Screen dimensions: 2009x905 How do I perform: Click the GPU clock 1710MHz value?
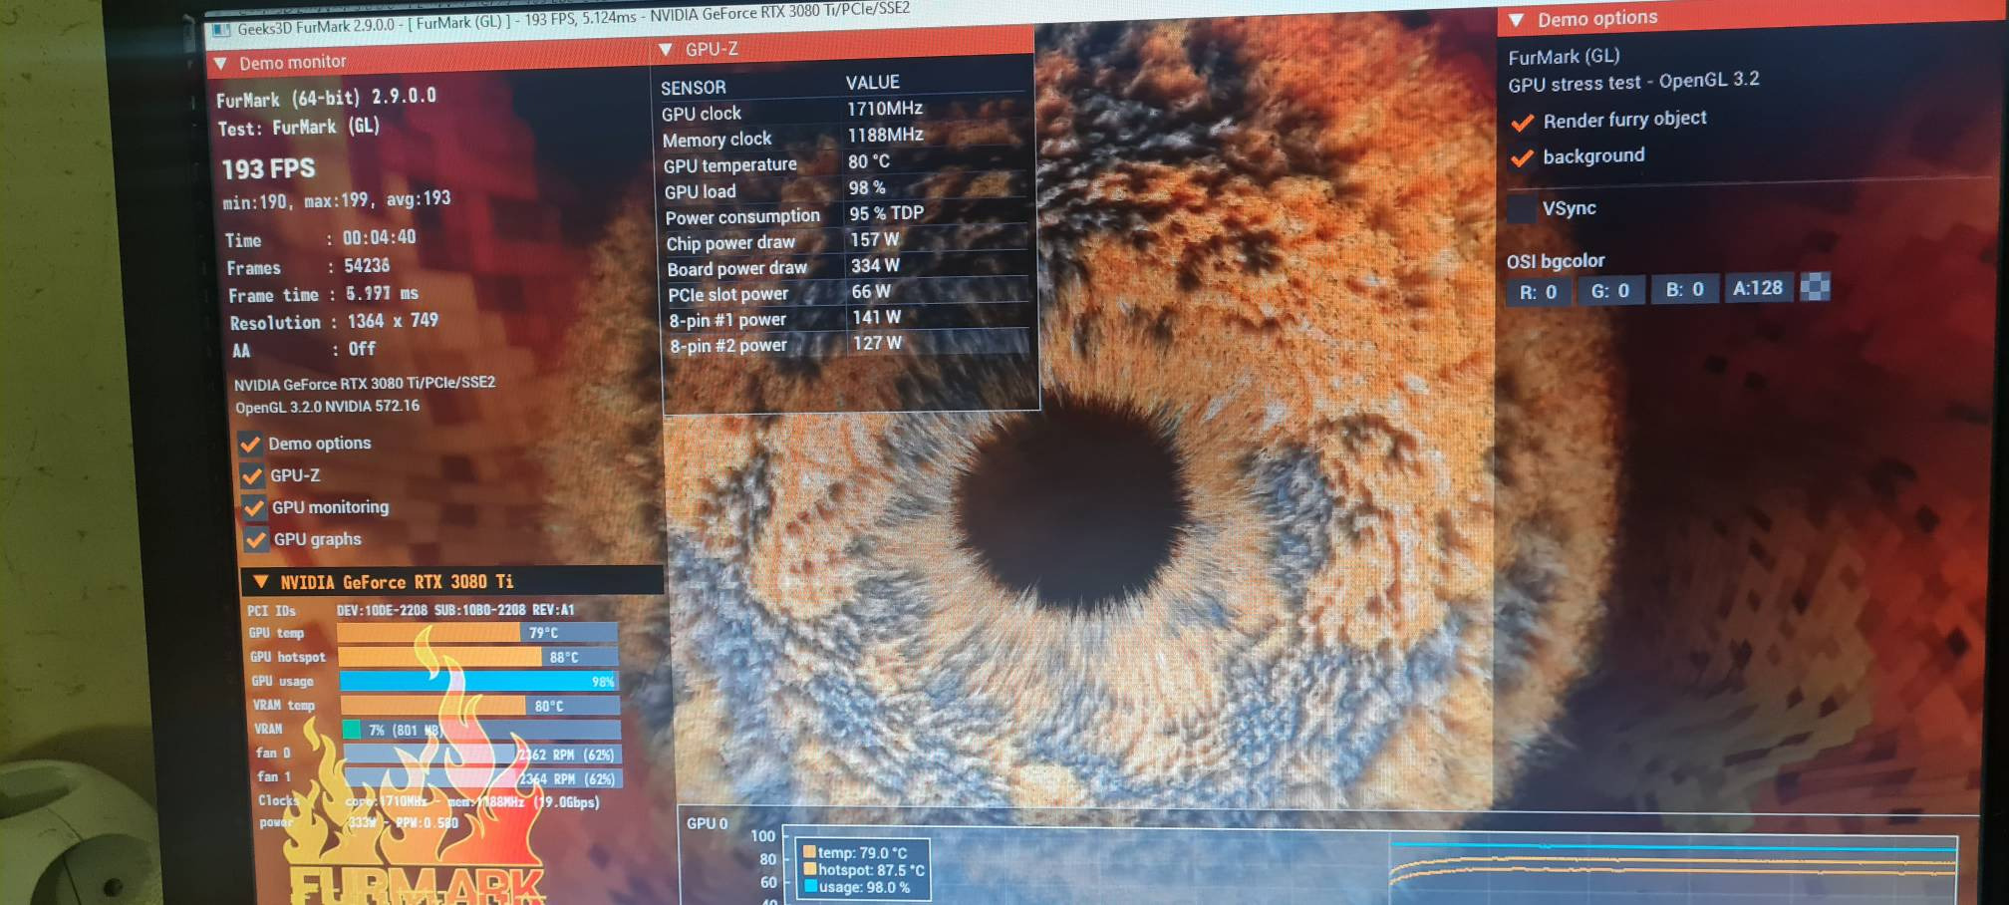click(x=885, y=109)
